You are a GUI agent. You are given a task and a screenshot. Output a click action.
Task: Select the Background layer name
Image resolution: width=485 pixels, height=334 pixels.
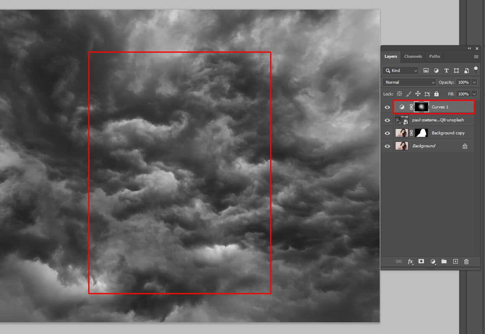pyautogui.click(x=424, y=146)
